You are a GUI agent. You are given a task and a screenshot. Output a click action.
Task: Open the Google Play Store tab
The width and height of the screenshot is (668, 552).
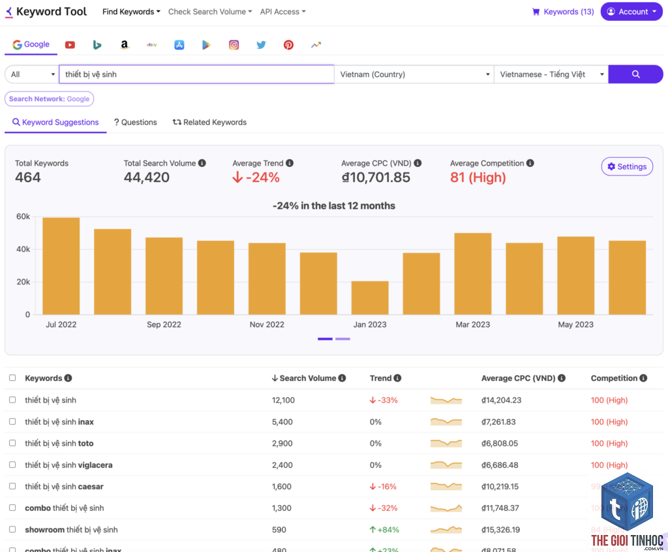[206, 45]
